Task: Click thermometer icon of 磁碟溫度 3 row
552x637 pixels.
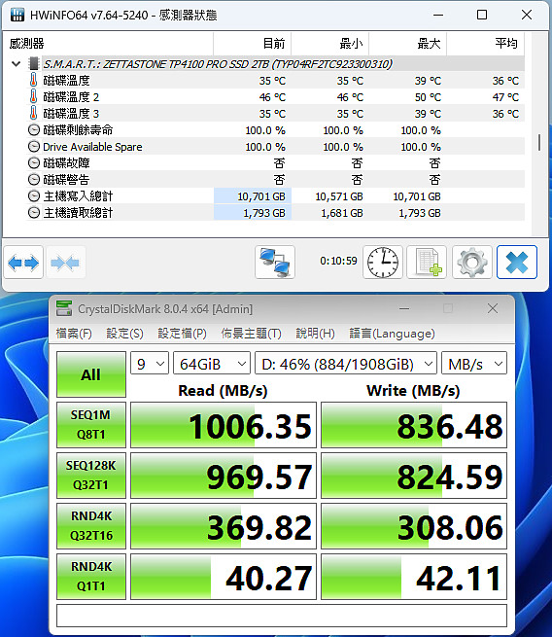Action: pos(34,114)
